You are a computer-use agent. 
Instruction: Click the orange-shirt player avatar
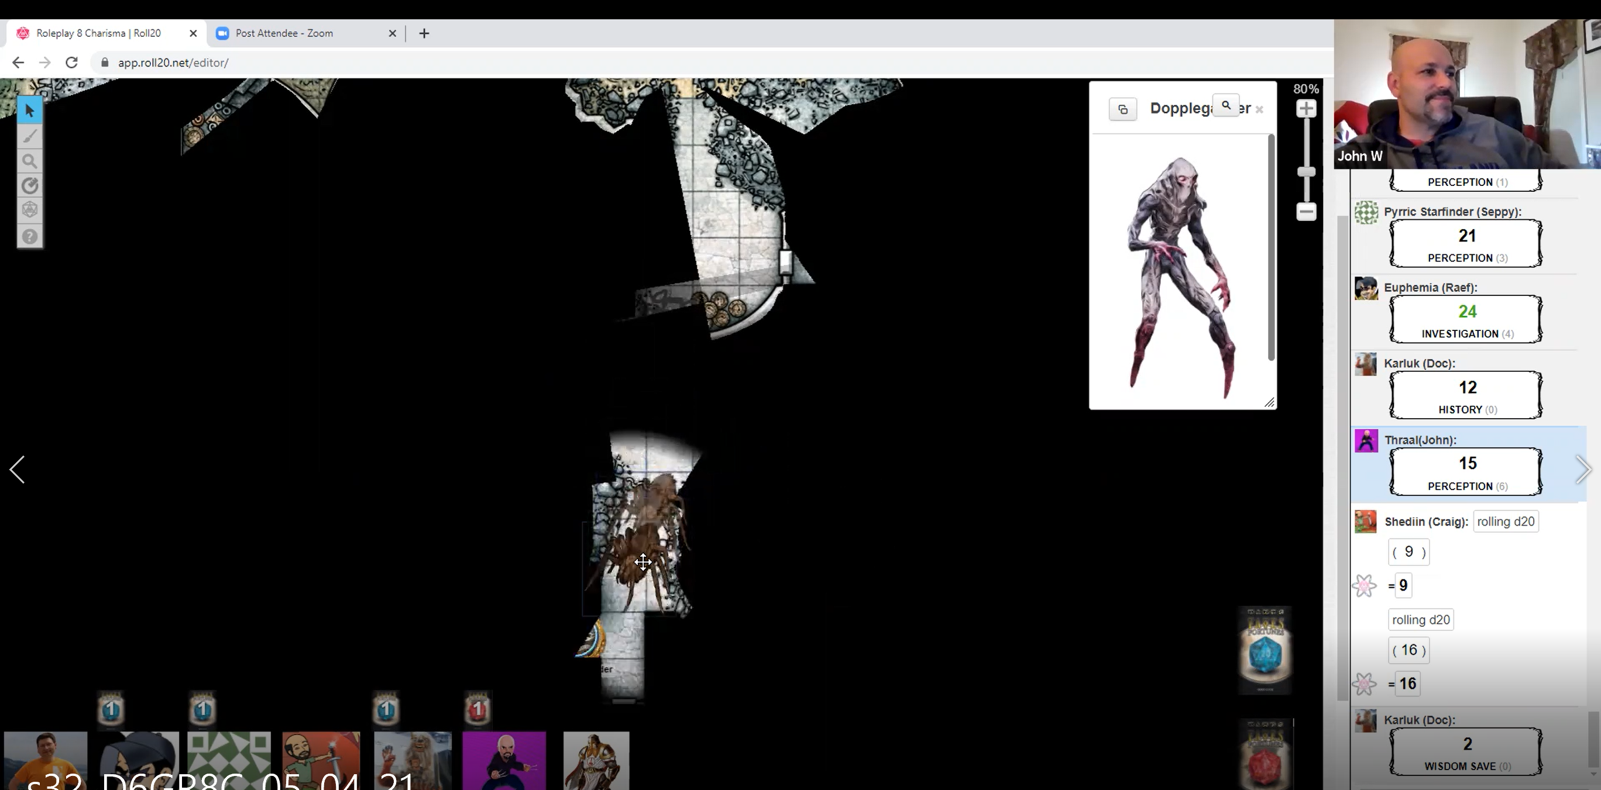tap(46, 760)
